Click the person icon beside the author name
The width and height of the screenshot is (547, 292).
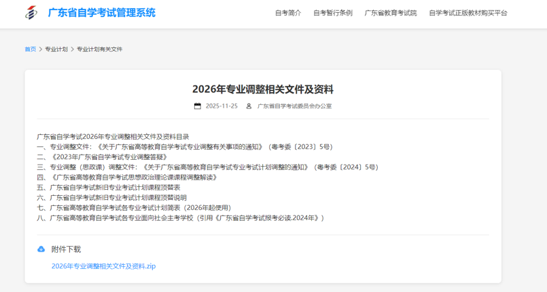pyautogui.click(x=249, y=106)
